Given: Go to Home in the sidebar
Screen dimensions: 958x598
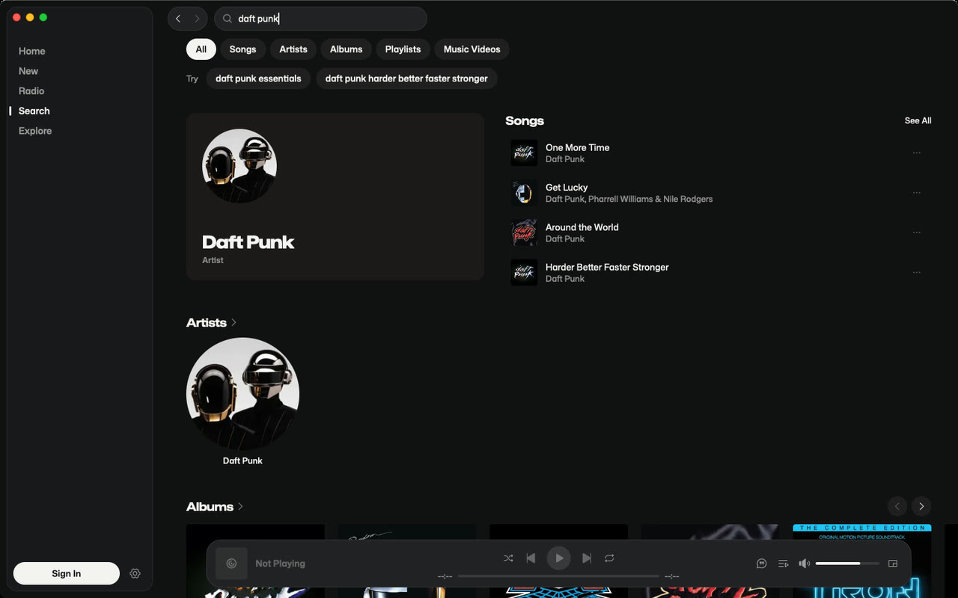Looking at the screenshot, I should pos(32,51).
